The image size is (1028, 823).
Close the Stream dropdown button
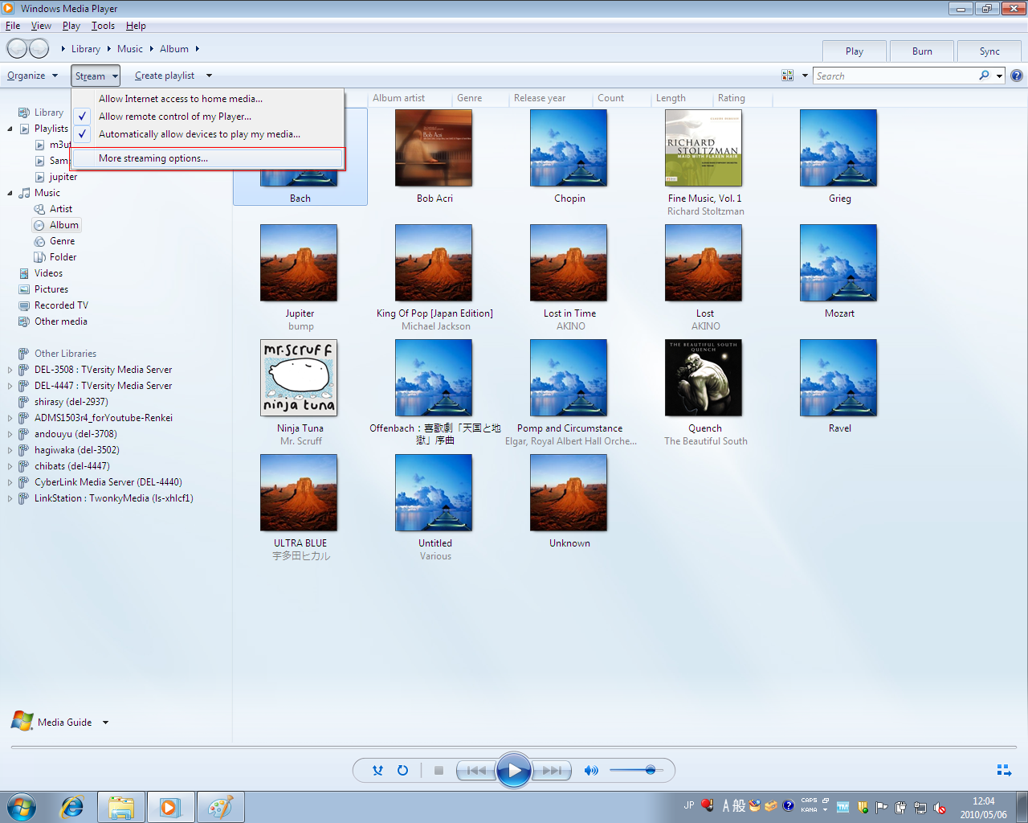(x=96, y=76)
